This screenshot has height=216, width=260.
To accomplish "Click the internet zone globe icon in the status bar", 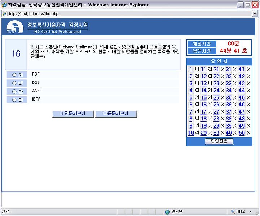I will 168,212.
